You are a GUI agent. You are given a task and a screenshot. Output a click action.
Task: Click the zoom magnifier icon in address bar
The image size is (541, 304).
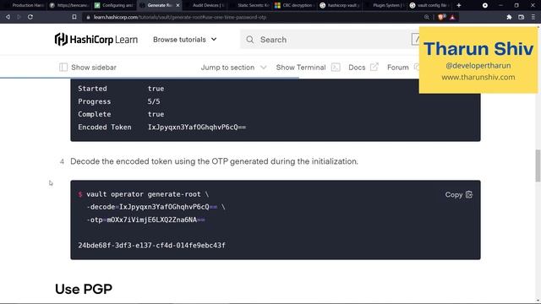426,17
